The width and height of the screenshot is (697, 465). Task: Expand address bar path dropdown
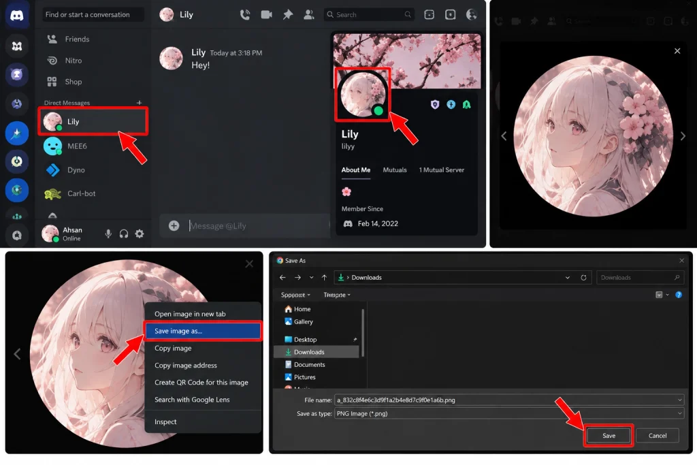(567, 277)
